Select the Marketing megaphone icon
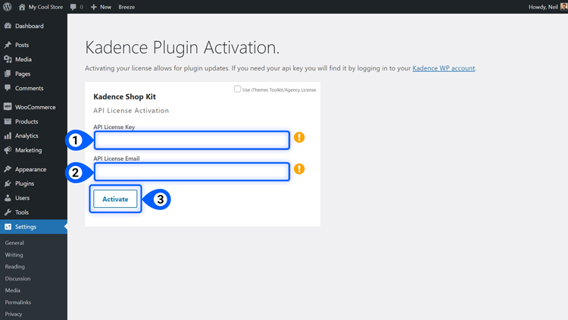The height and width of the screenshot is (320, 568). pos(8,150)
